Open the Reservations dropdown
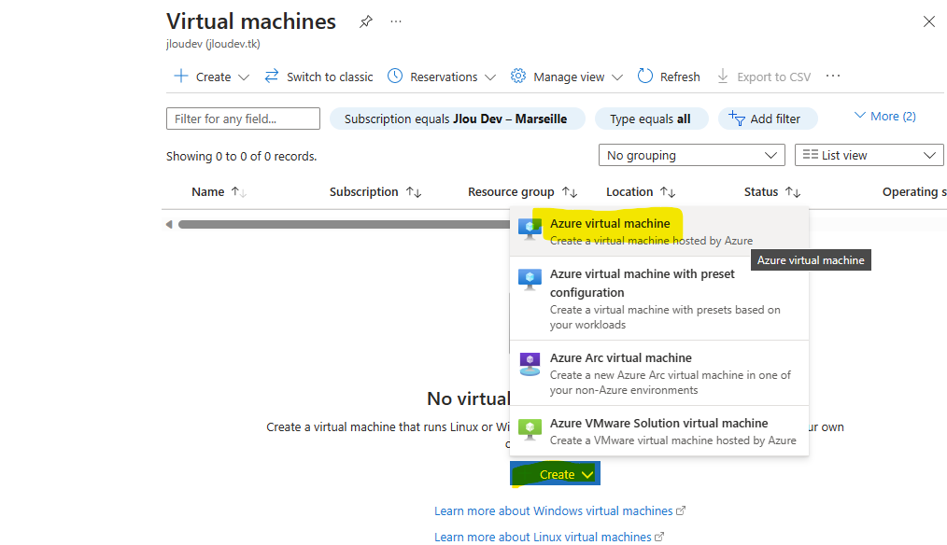 click(442, 77)
